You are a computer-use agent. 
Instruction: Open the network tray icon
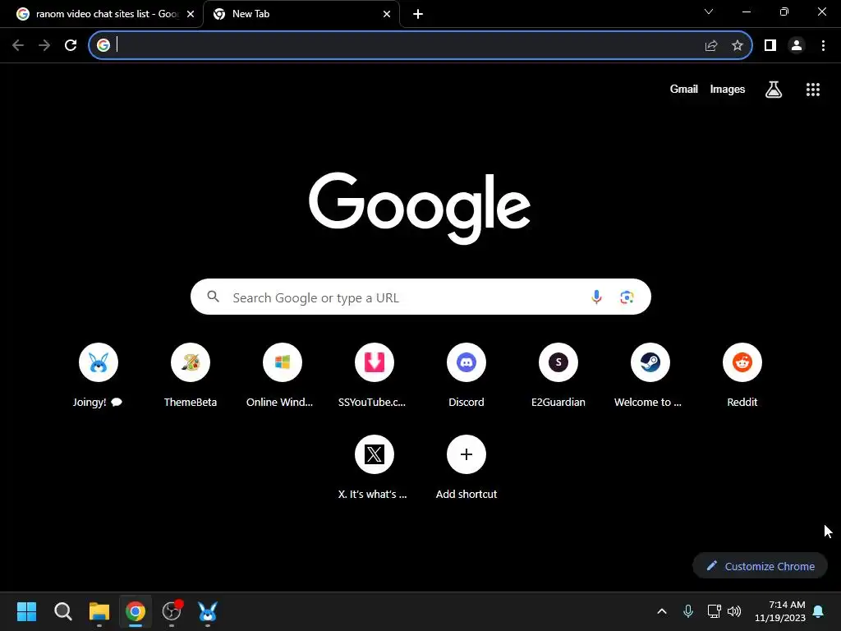click(714, 611)
